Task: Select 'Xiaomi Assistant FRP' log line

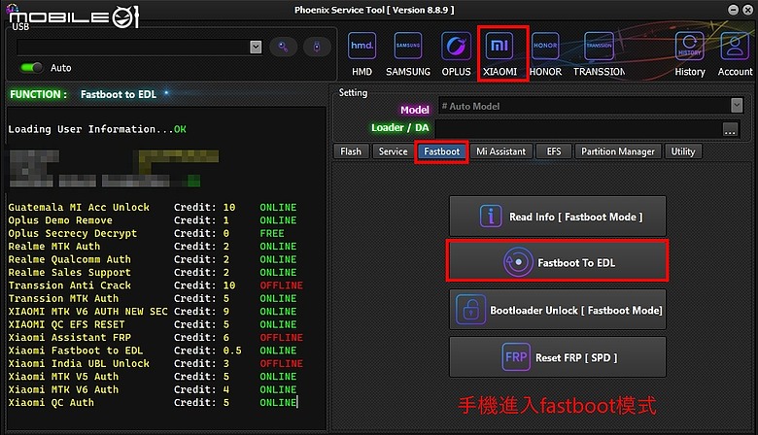Action: [x=155, y=338]
